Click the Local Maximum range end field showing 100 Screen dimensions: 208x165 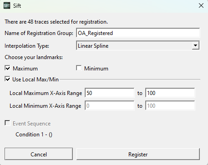click(x=170, y=93)
